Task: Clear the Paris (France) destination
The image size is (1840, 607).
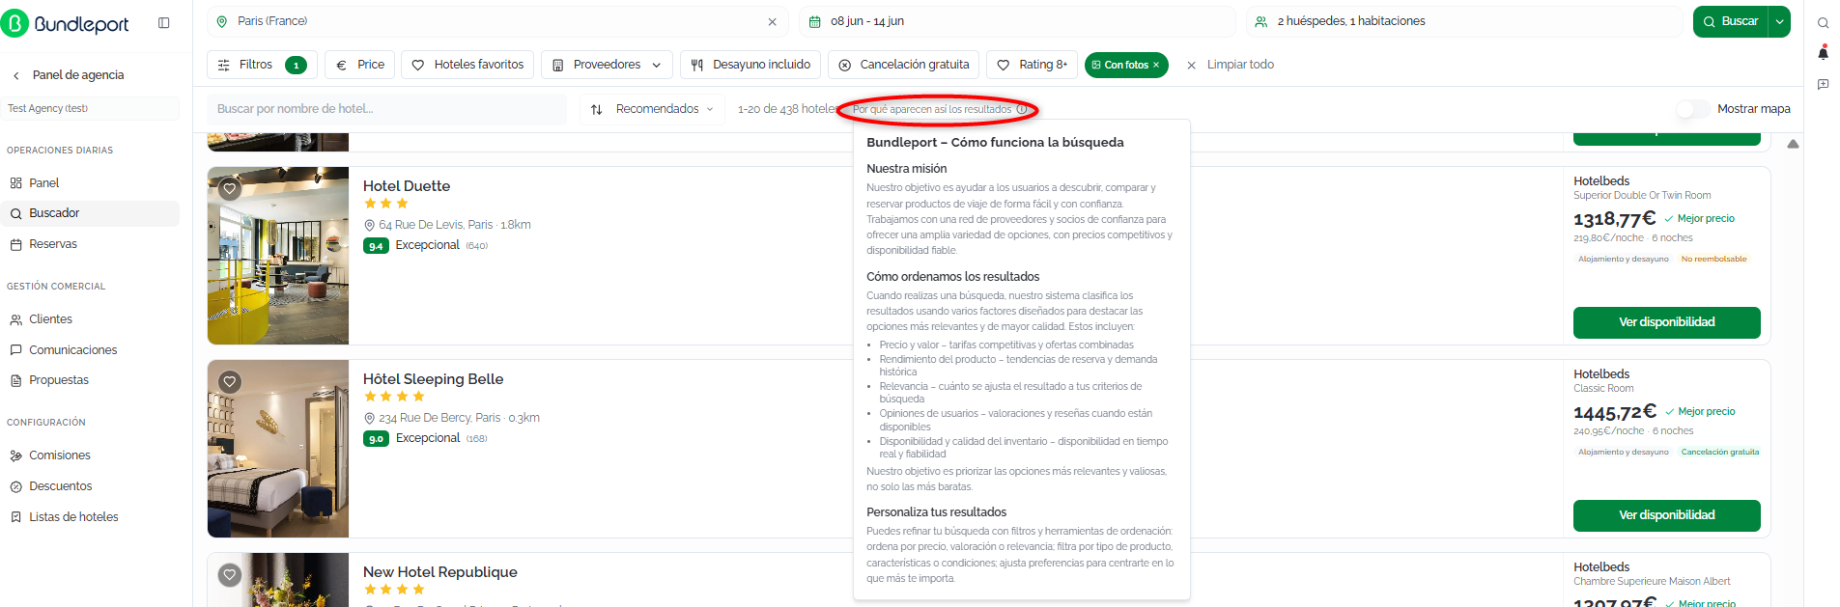Action: click(x=772, y=21)
